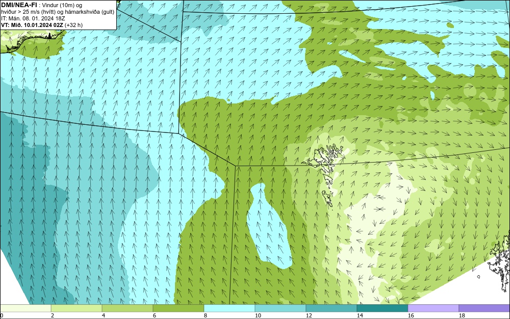Click the "(+32 h)" forecast offset text
Screen dimensions: 510x319
coord(74,25)
